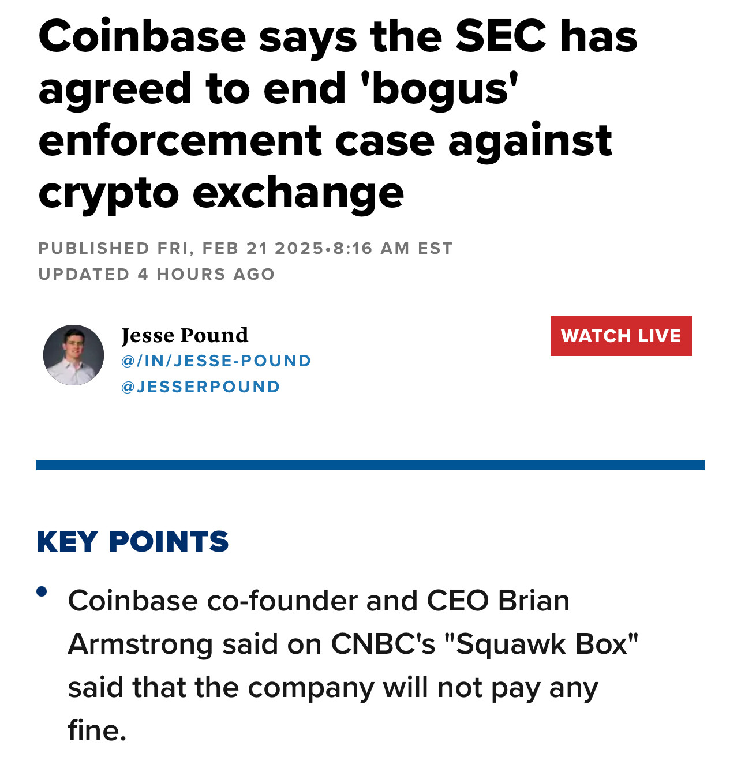741x772 pixels.
Task: Open the Jesse Pound author name link
Action: [x=185, y=335]
